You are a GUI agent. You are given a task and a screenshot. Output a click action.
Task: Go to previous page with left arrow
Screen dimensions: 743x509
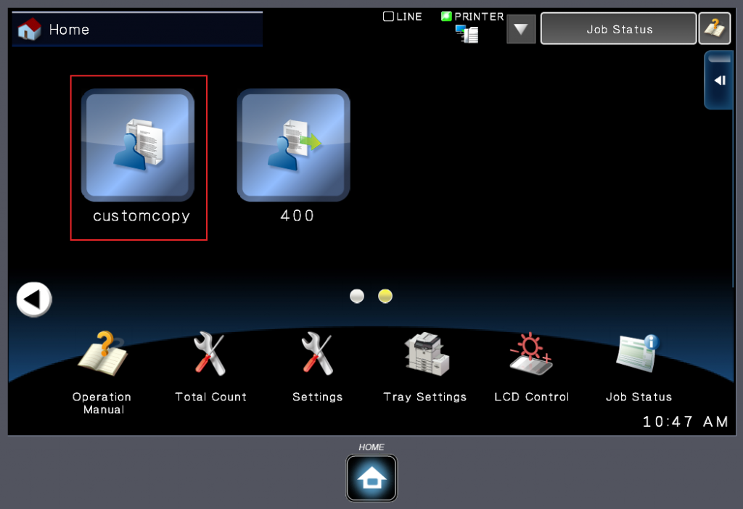click(34, 299)
